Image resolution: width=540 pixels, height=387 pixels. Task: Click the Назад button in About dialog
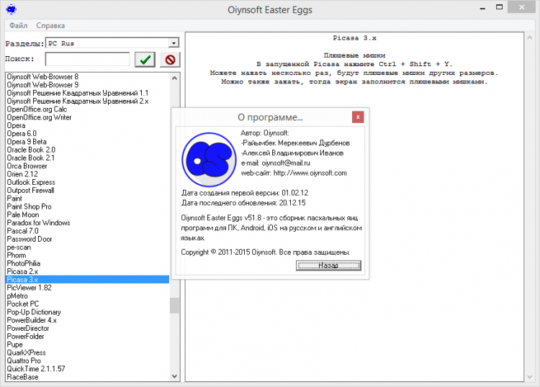(x=328, y=265)
